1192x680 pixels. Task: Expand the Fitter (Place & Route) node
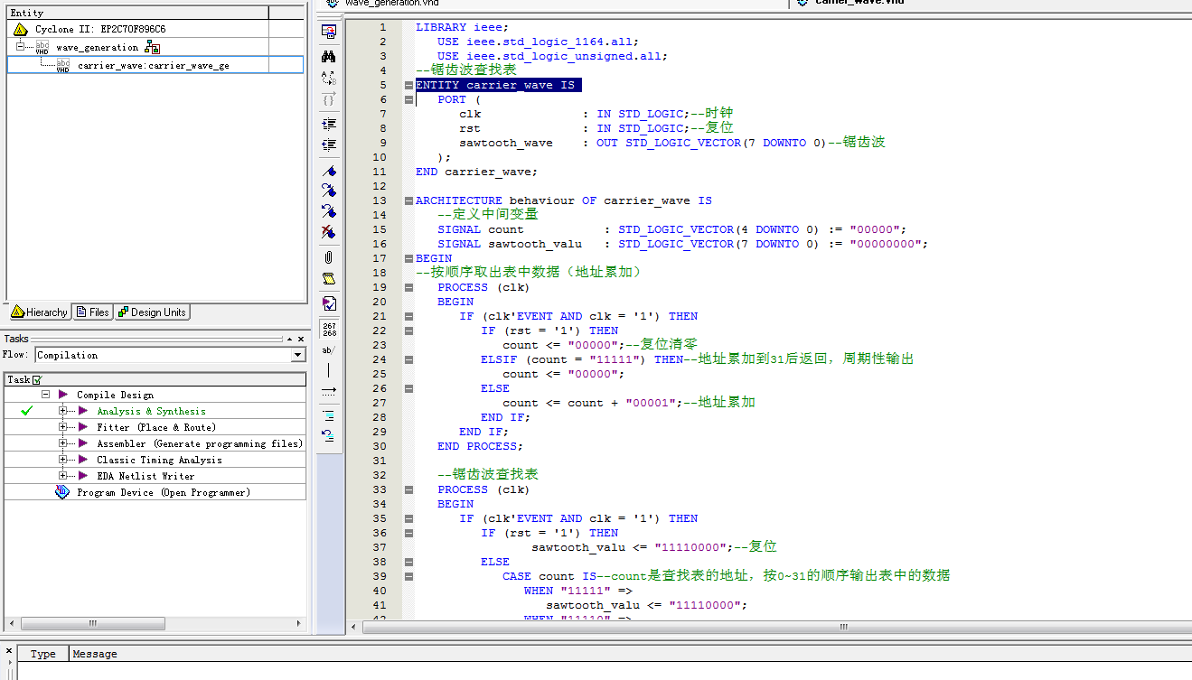click(x=63, y=427)
